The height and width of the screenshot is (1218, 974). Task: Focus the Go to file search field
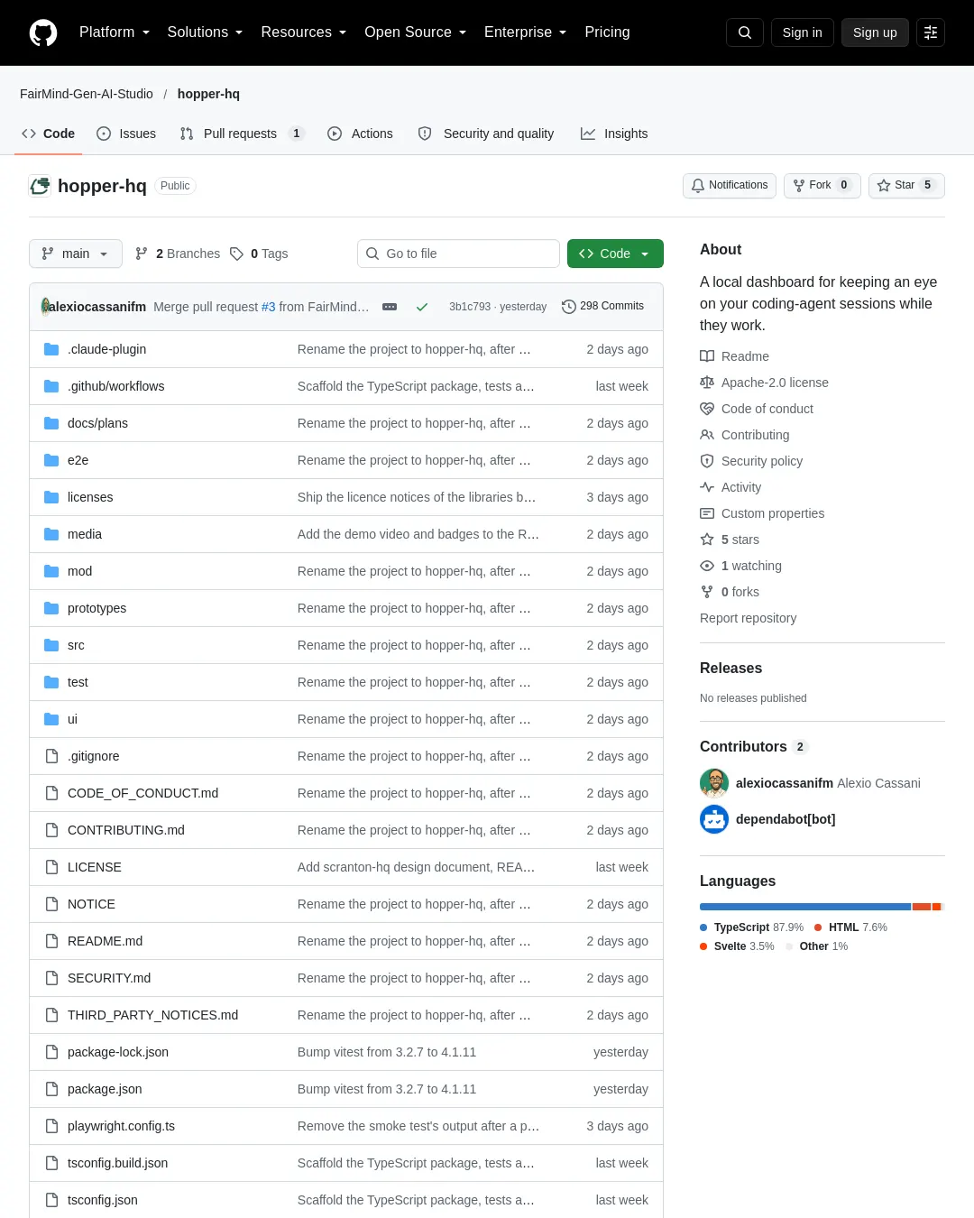tap(458, 254)
